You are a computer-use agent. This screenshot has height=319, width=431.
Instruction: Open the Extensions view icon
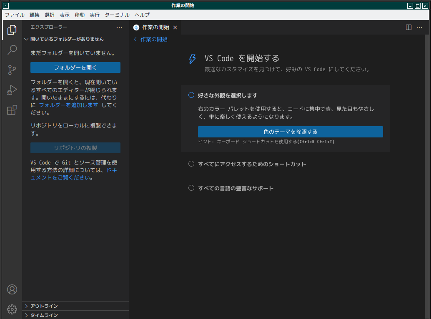[x=12, y=110]
